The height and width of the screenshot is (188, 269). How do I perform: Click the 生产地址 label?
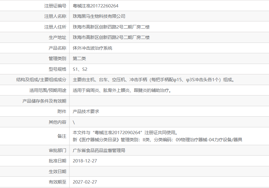57,37
